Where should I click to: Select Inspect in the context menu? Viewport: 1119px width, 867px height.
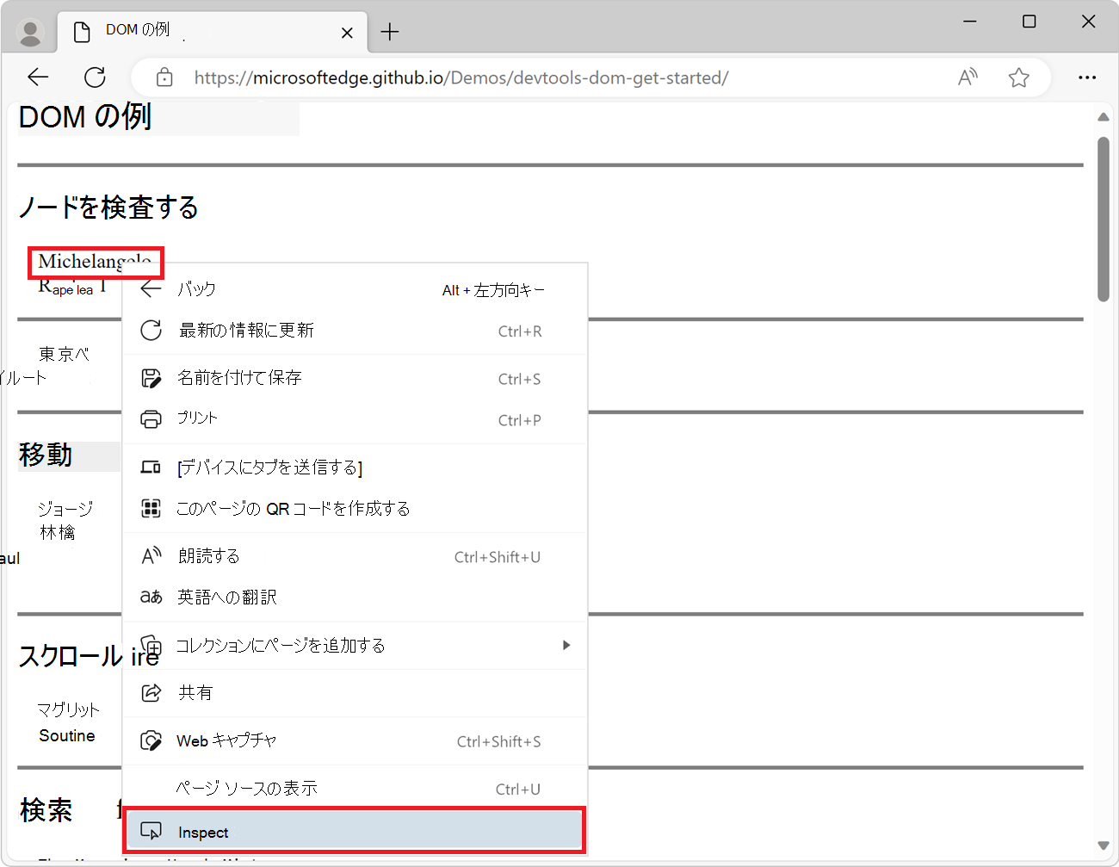click(x=355, y=832)
